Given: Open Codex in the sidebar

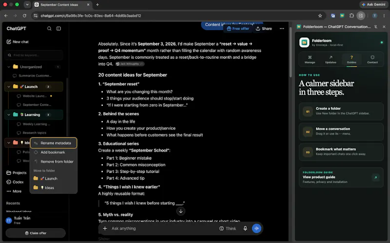Looking at the screenshot, I should click(x=15, y=182).
